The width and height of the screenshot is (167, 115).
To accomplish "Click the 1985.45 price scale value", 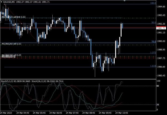I will click(161, 75).
